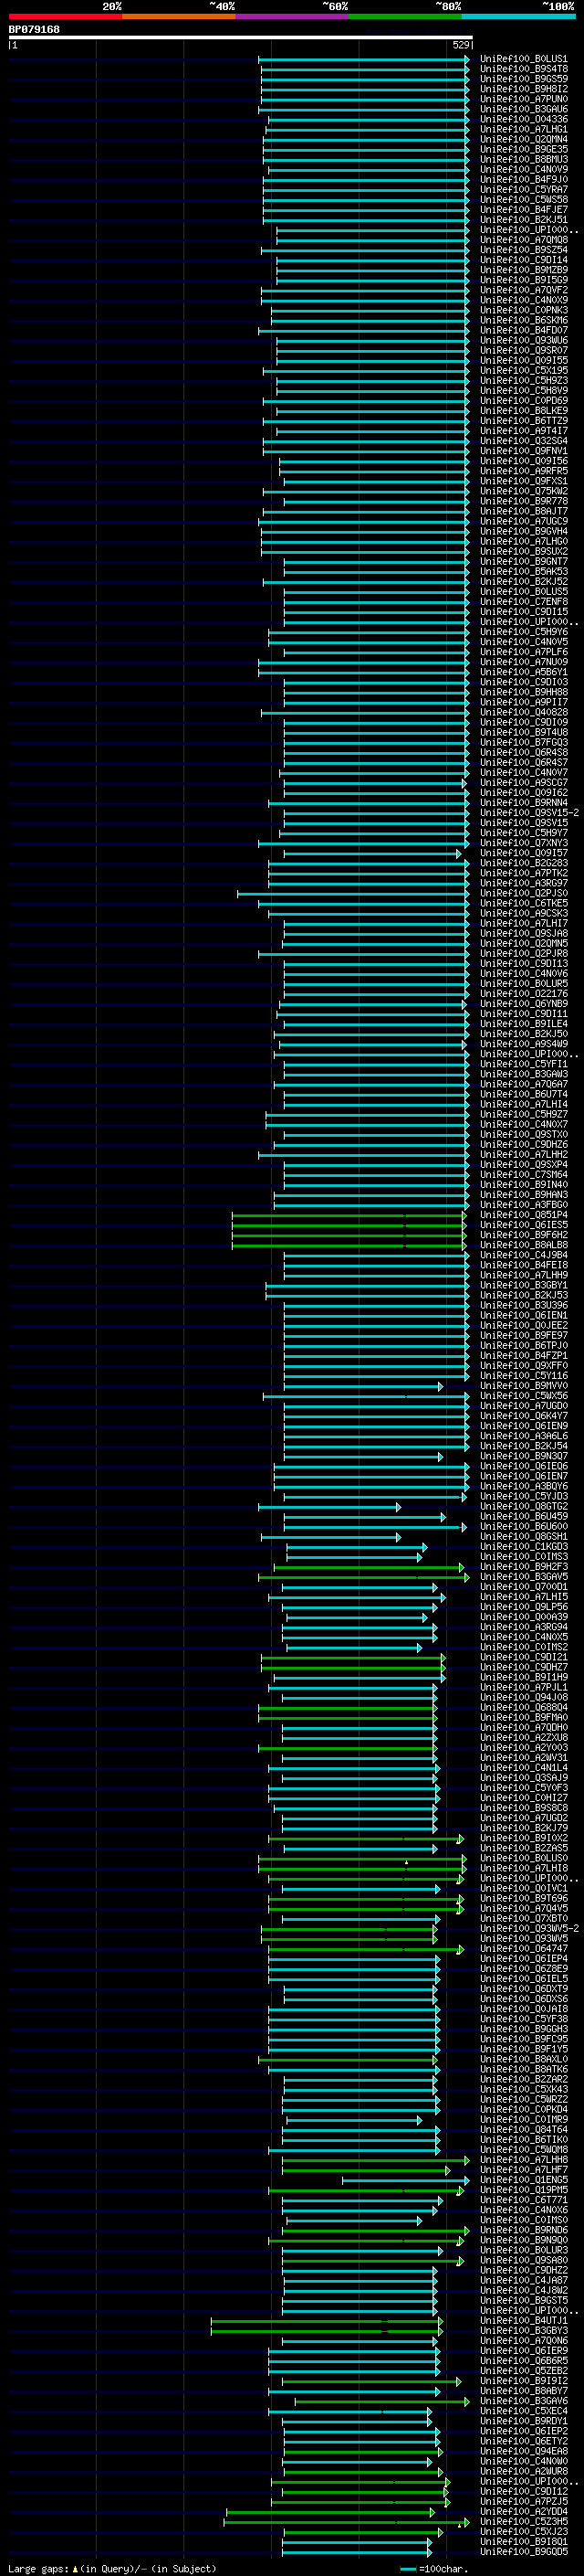The width and height of the screenshot is (584, 2576).
Task: Select label UniRef100_Q851P4
Action: 523,1215
